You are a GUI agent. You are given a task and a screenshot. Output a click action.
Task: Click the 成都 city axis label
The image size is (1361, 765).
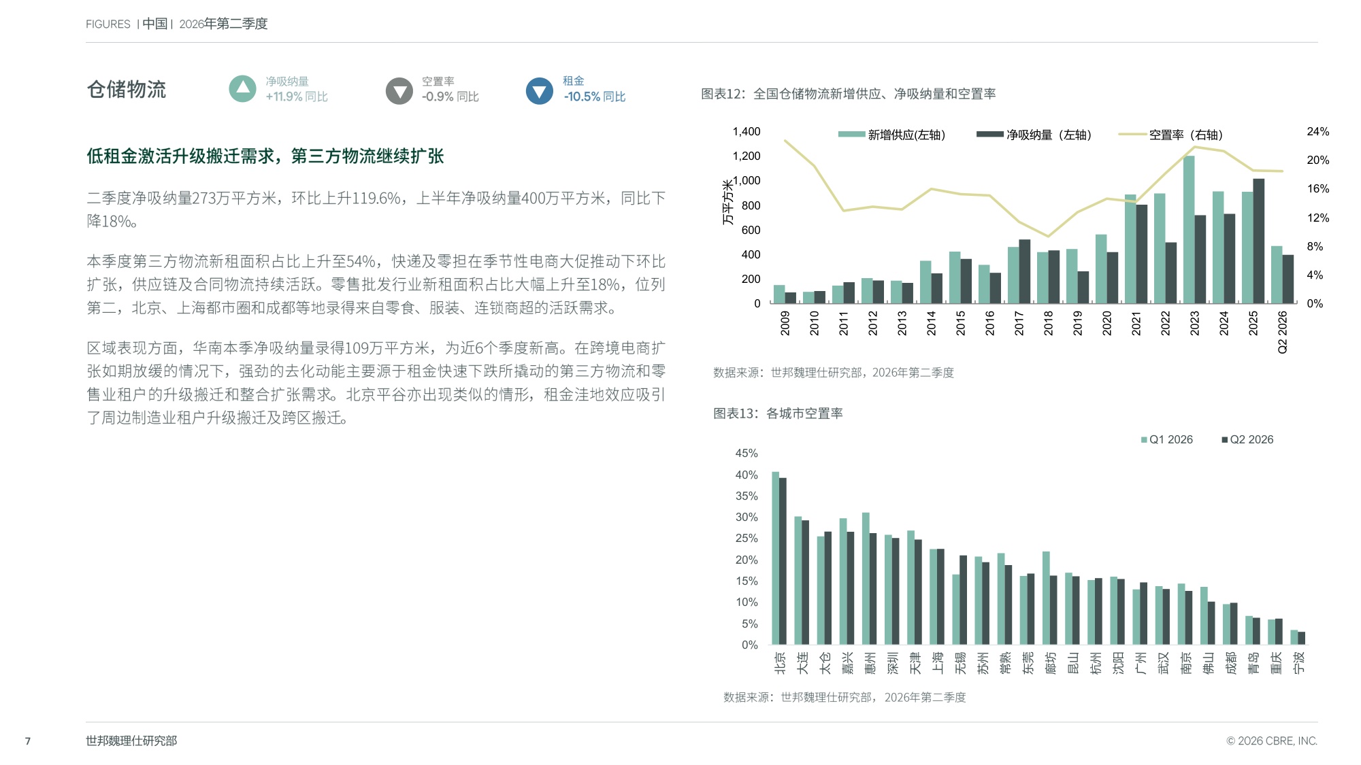(x=1231, y=662)
